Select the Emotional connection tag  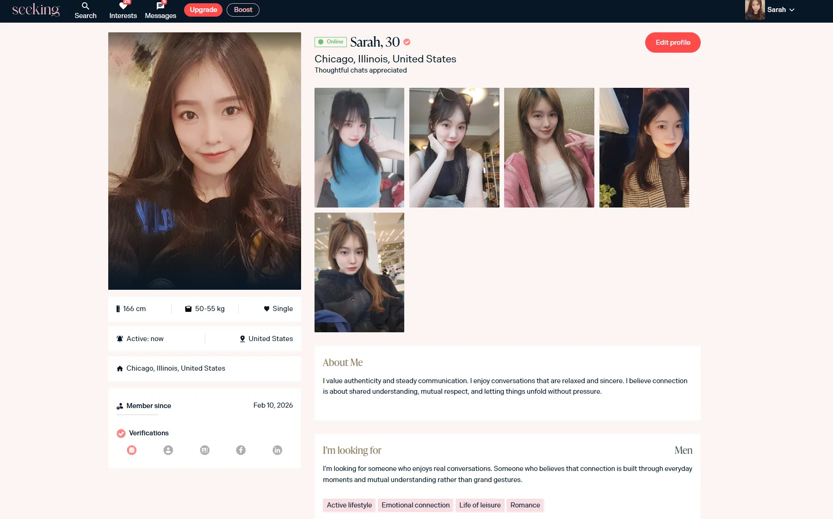pos(415,505)
